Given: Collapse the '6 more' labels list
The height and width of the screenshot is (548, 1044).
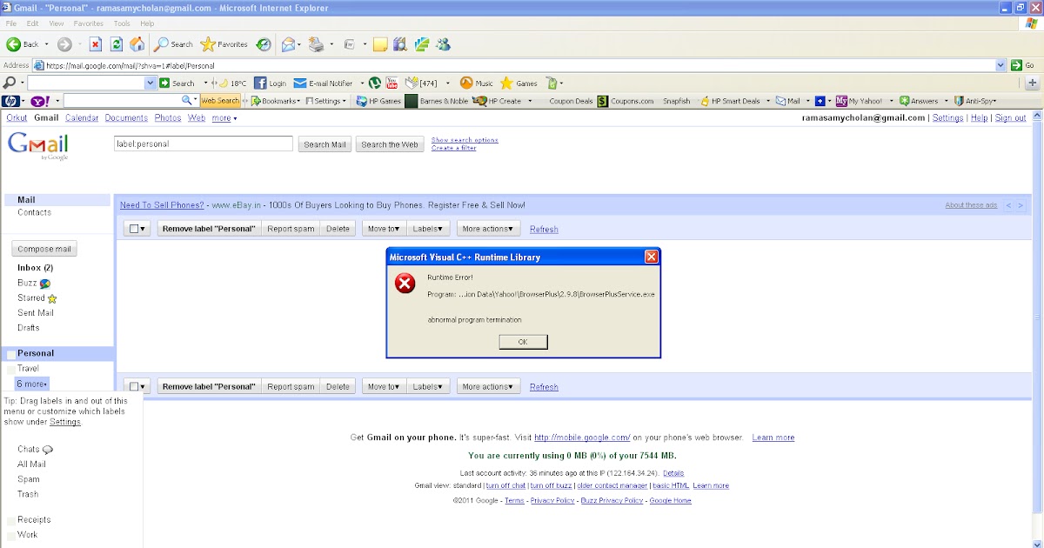Looking at the screenshot, I should tap(32, 384).
